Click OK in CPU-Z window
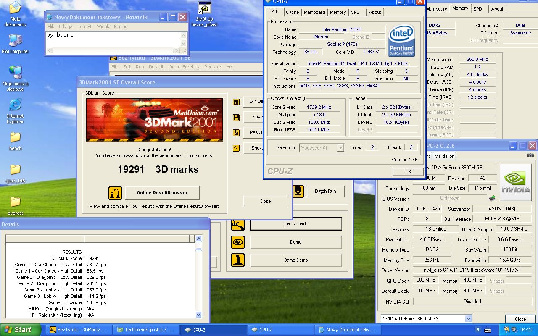 coord(408,171)
